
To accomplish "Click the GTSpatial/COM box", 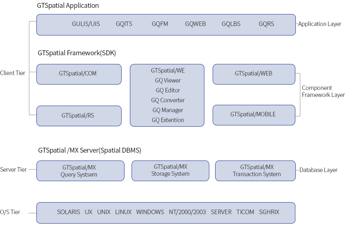I will [79, 74].
